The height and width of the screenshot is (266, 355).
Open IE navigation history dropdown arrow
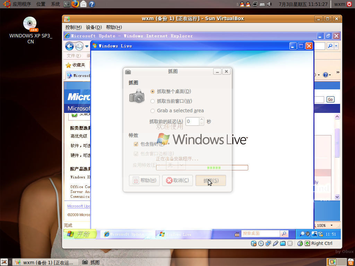(87, 46)
